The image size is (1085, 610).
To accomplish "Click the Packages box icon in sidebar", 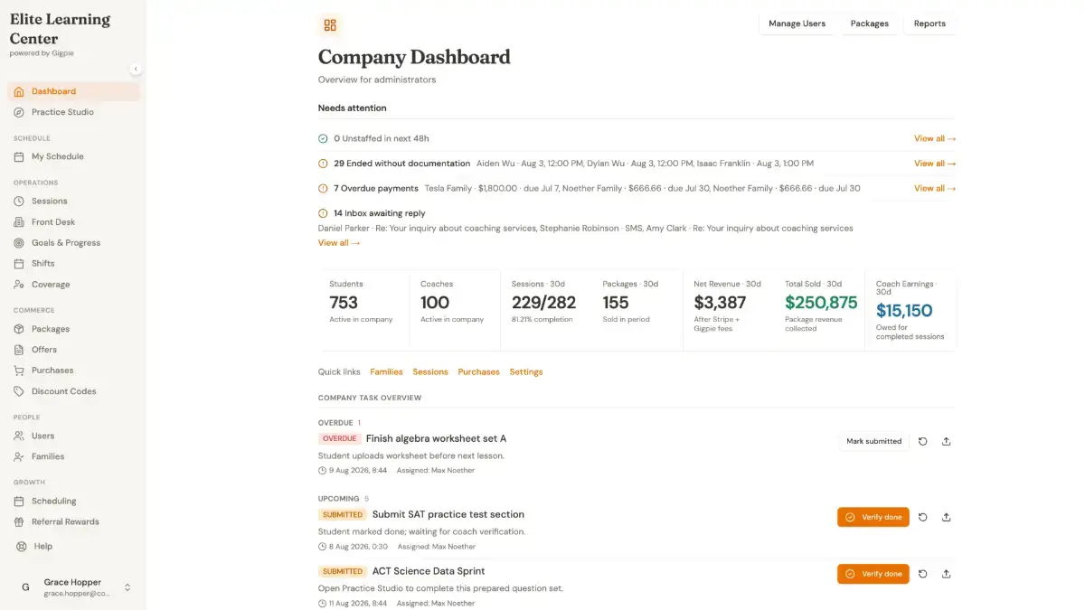I will [x=19, y=329].
